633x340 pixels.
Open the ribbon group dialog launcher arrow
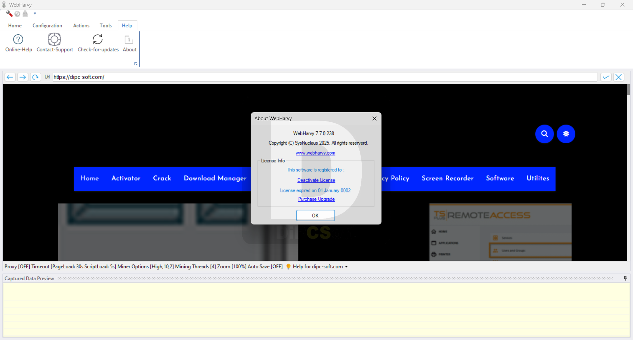coord(136,64)
